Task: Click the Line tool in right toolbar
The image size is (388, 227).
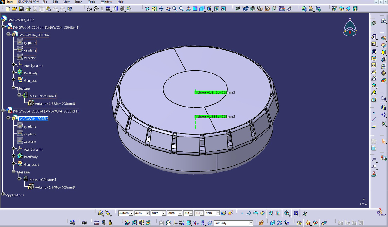Action: pos(374,119)
